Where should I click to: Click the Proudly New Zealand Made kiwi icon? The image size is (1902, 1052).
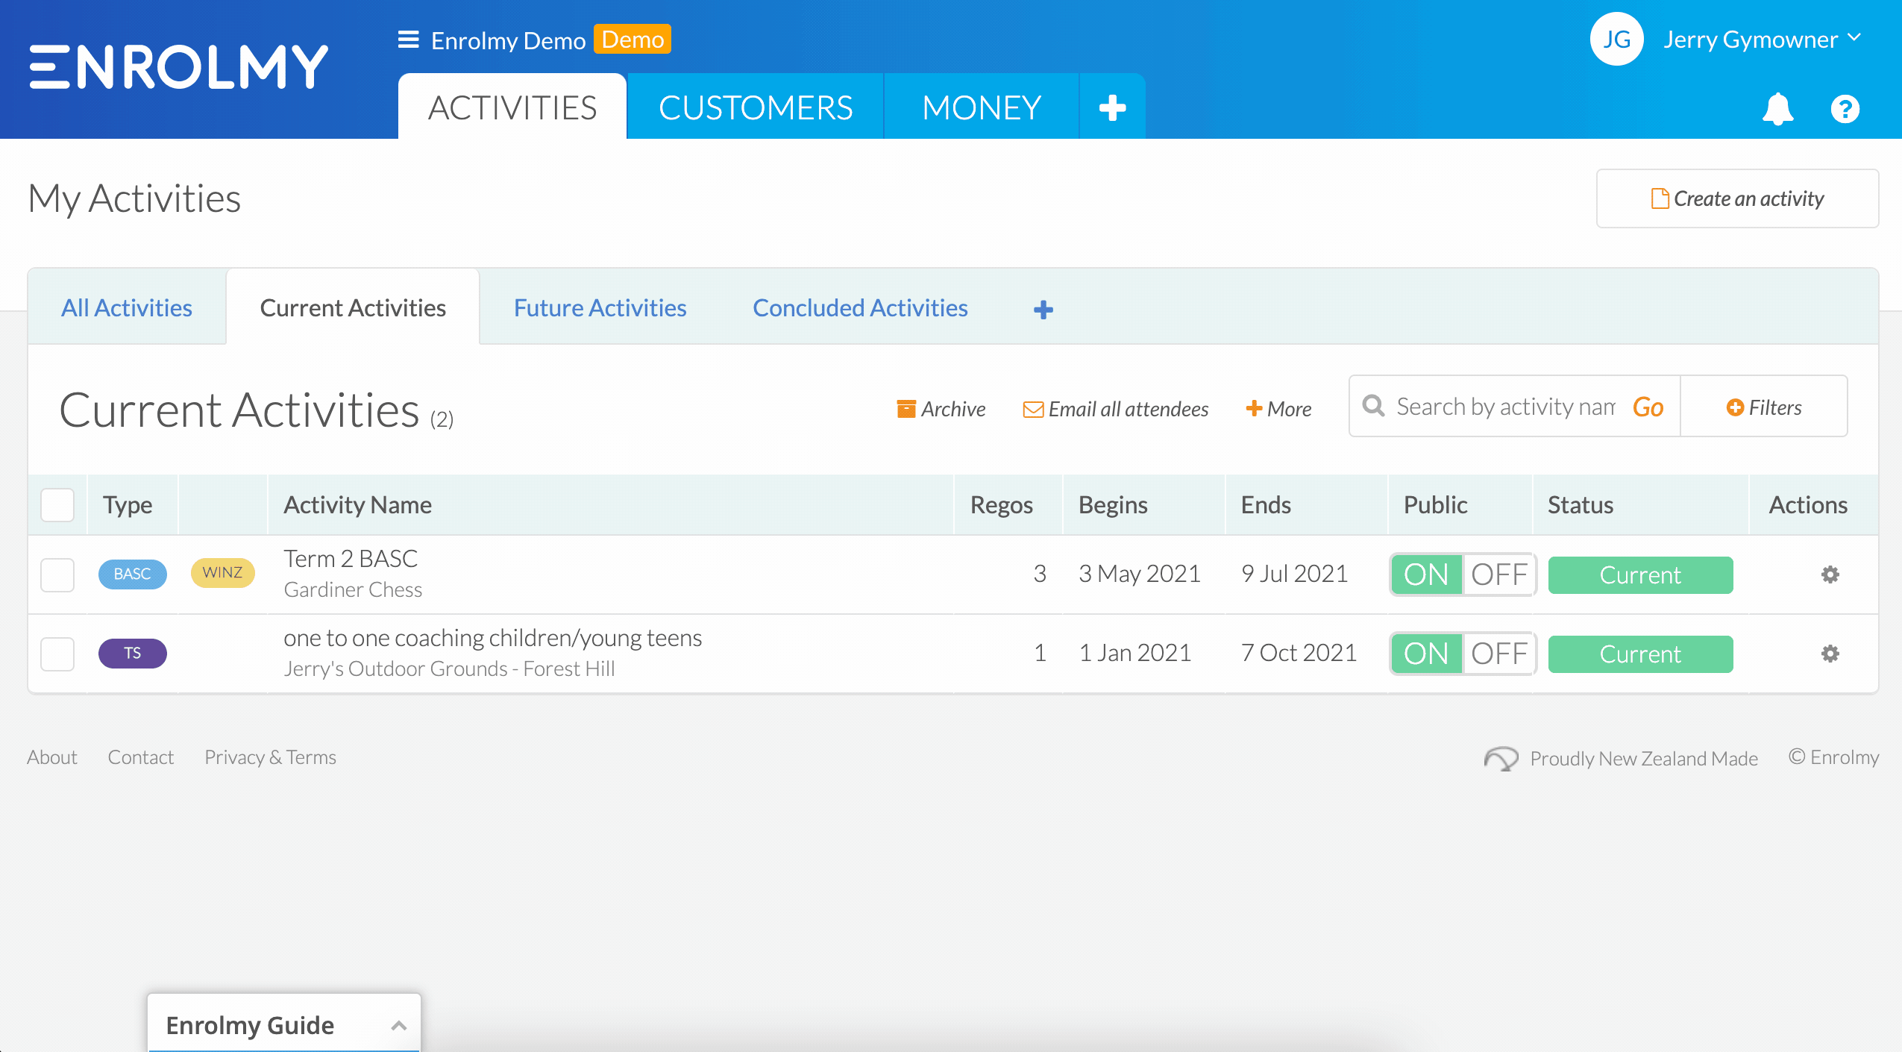tap(1501, 758)
